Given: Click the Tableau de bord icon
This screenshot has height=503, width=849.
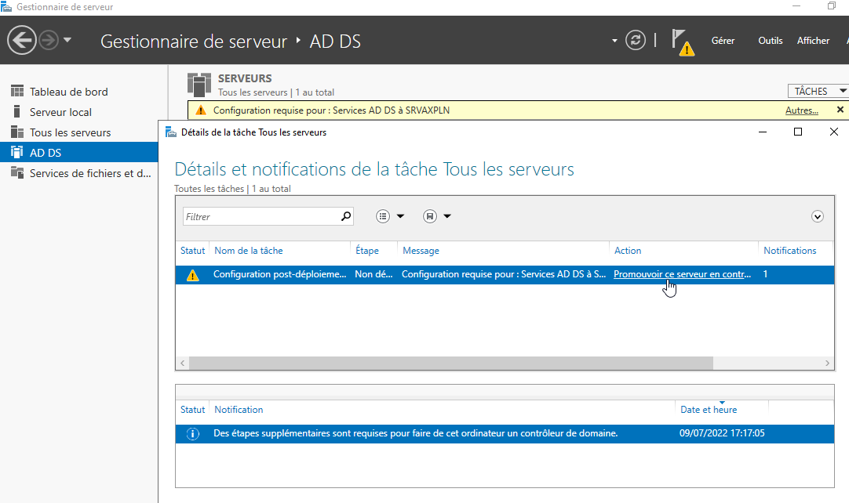Looking at the screenshot, I should tap(17, 91).
